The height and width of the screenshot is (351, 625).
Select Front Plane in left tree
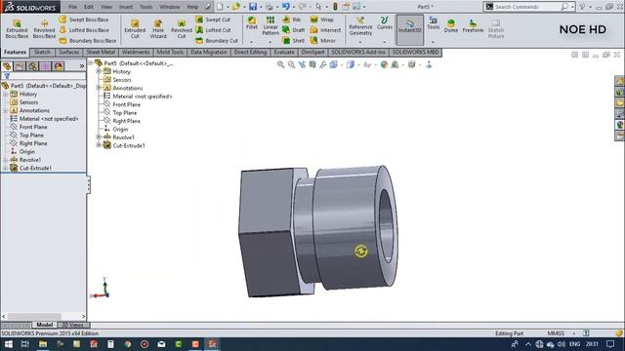click(x=33, y=127)
